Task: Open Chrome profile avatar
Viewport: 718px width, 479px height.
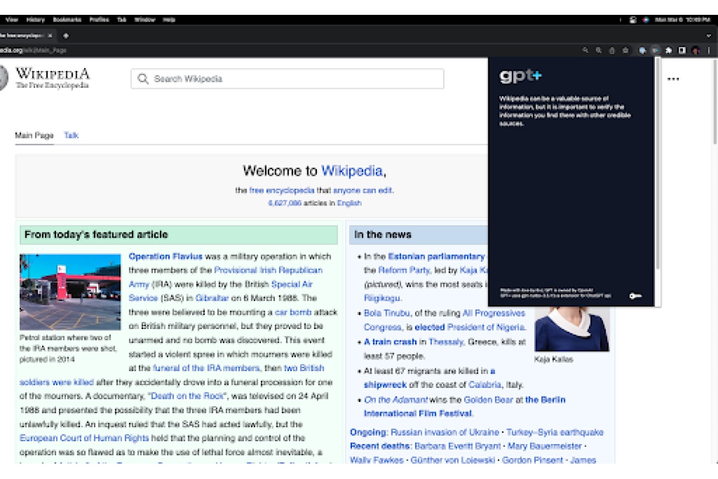Action: 696,50
